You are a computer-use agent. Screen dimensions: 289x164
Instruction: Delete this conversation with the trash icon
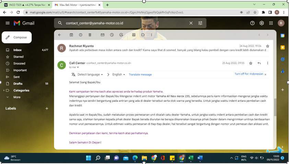[90, 35]
